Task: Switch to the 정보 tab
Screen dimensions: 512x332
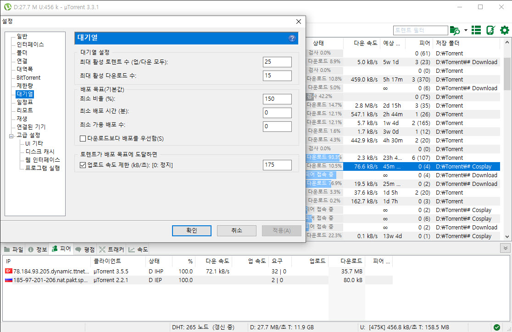Action: pos(38,250)
